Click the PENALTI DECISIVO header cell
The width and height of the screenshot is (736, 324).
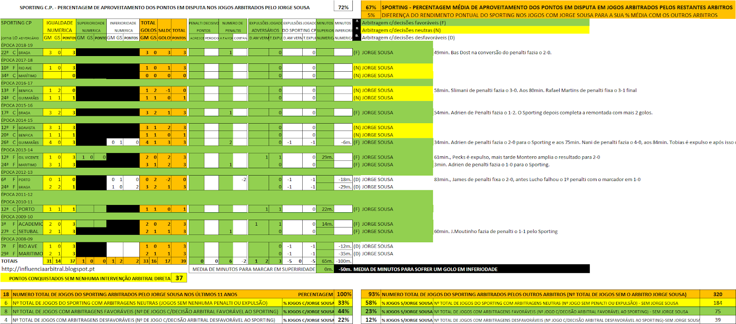[203, 23]
